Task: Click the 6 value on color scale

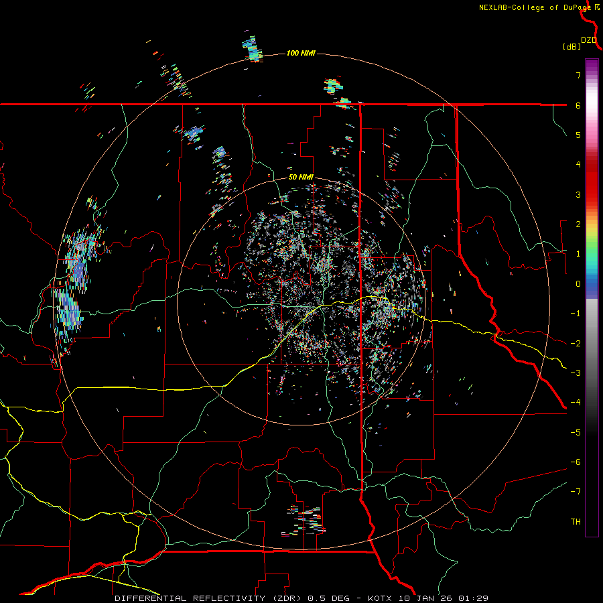Action: point(578,105)
